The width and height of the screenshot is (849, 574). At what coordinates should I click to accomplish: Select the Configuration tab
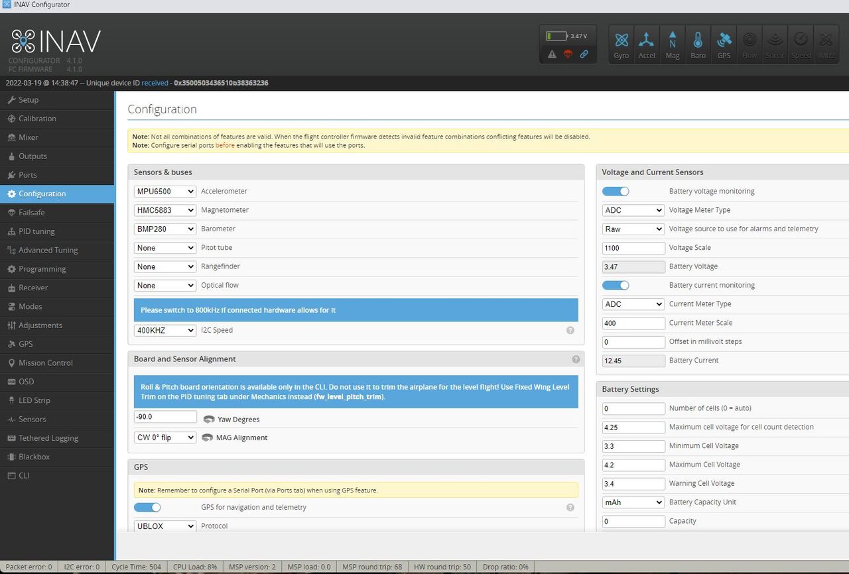coord(57,194)
